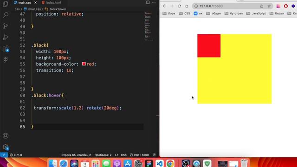Screen dimensions: 297x167
Task: Click the css folder breadcrumb
Action: 17,9
